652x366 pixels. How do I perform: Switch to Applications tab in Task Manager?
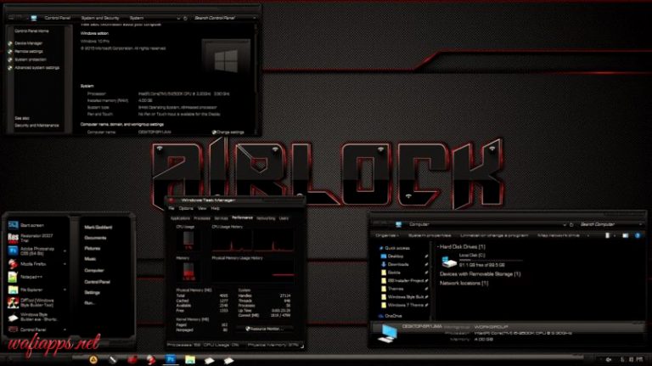pyautogui.click(x=181, y=218)
